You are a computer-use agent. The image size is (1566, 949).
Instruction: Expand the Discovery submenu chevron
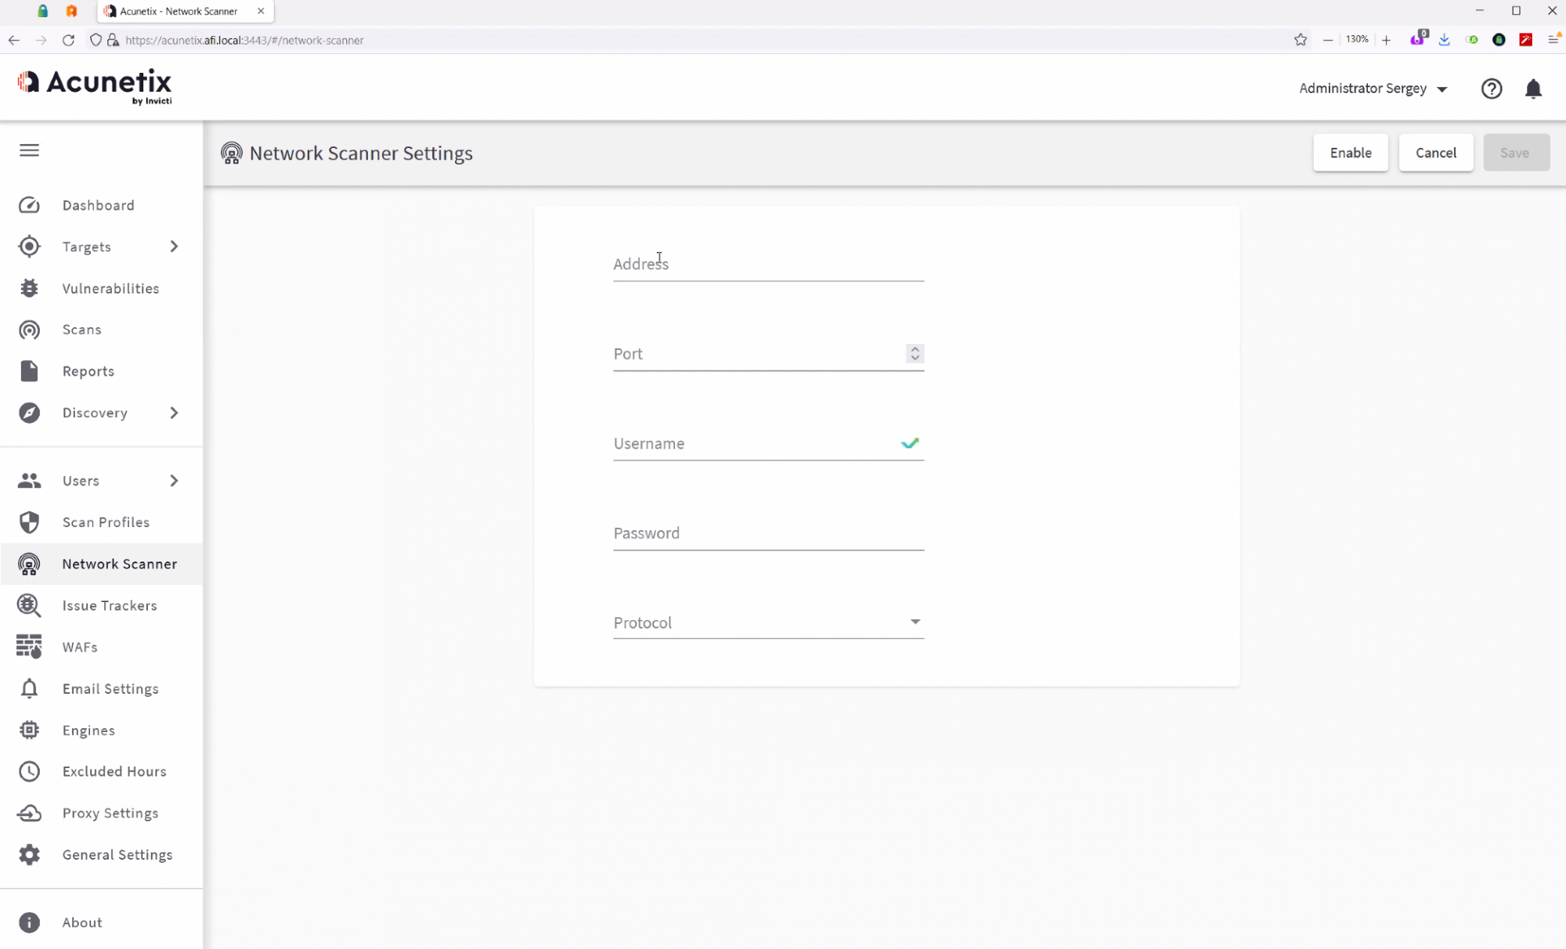(174, 413)
